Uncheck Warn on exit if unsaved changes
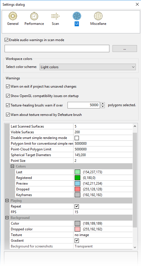This screenshot has height=266, width=141. pos(8,86)
